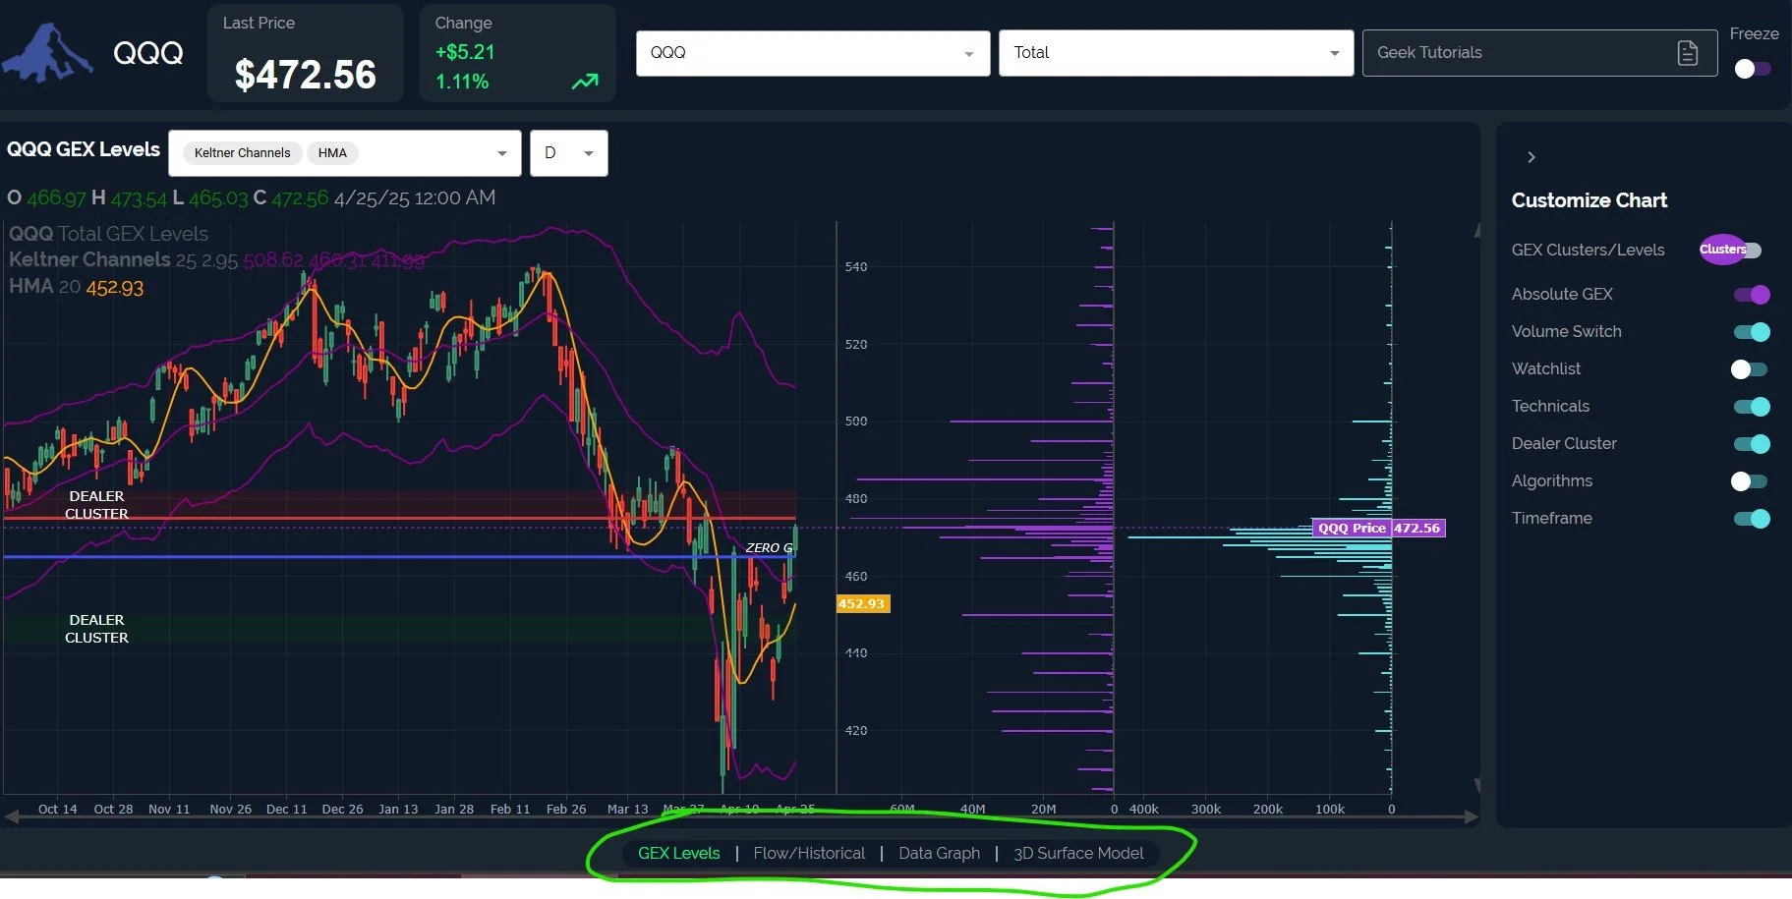
Task: Open the 3D Surface Model tab
Action: (1078, 853)
